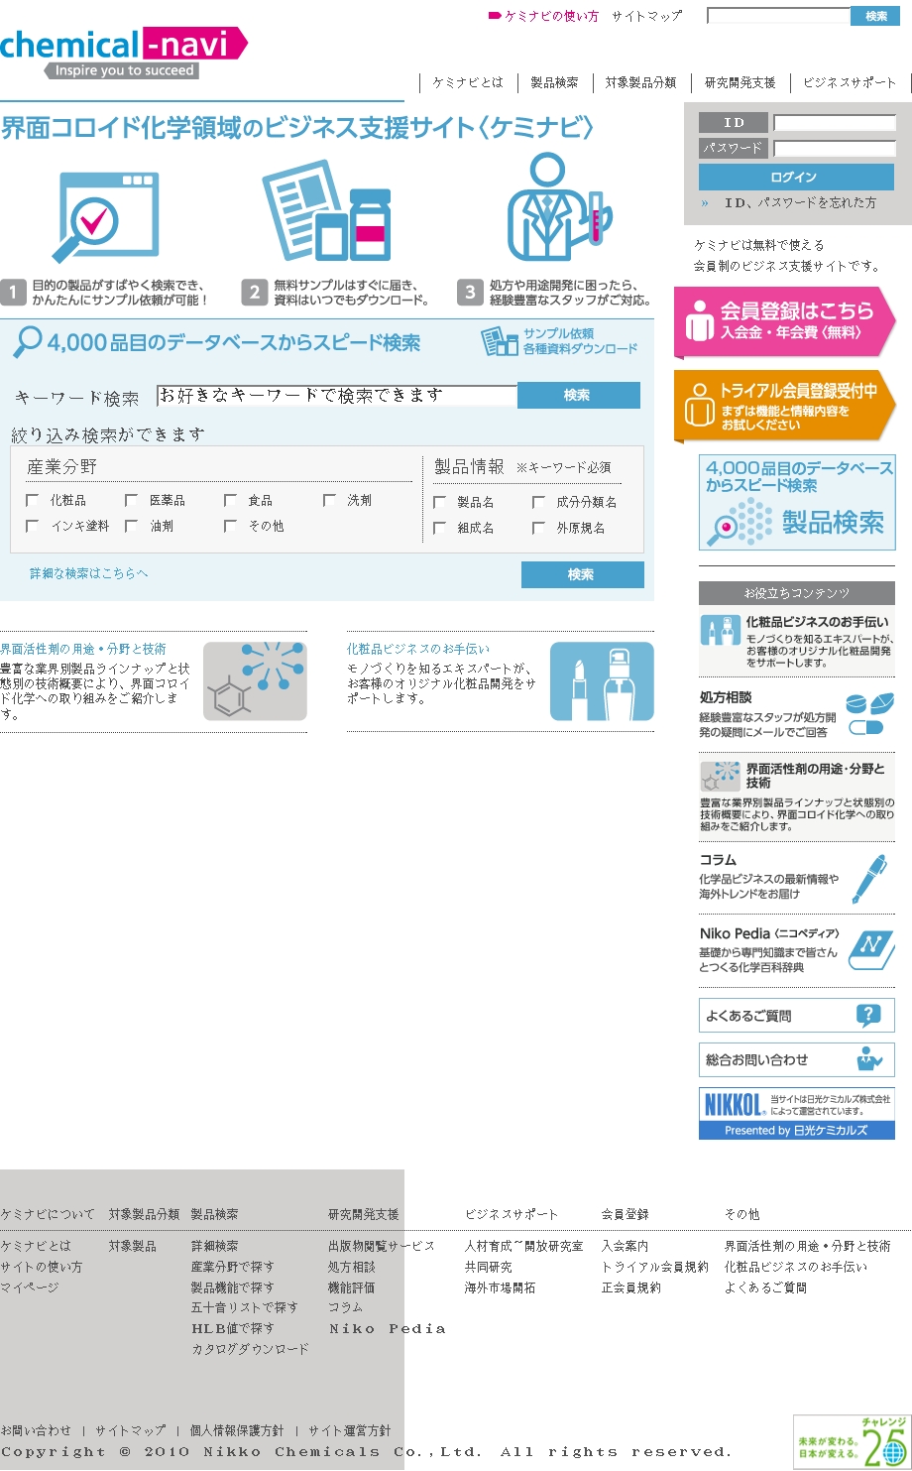Check the 化粧品 industry checkbox
912x1471 pixels.
33,500
